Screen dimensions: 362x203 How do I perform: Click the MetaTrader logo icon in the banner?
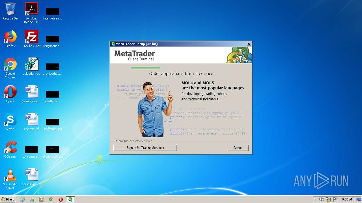tap(239, 55)
